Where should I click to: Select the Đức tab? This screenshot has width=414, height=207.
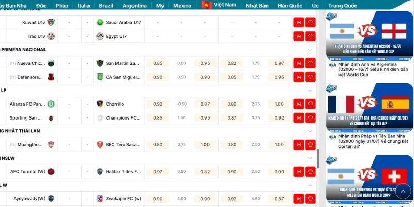pyautogui.click(x=41, y=6)
